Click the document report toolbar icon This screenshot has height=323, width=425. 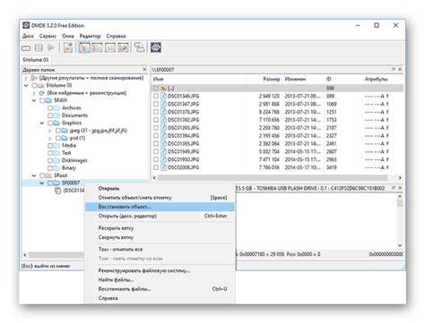pyautogui.click(x=68, y=47)
